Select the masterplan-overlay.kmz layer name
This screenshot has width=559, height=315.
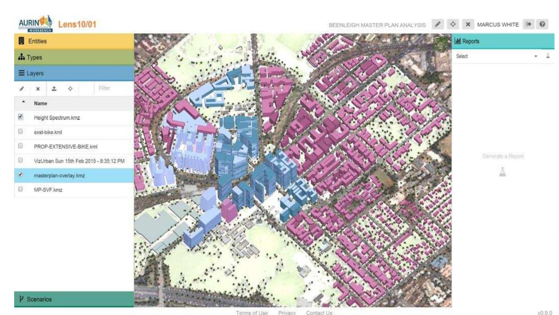(59, 176)
